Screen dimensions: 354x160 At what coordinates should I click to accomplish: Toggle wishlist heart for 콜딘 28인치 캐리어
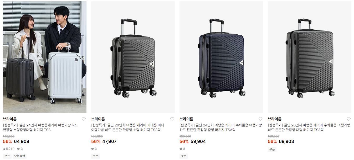(x=349, y=119)
